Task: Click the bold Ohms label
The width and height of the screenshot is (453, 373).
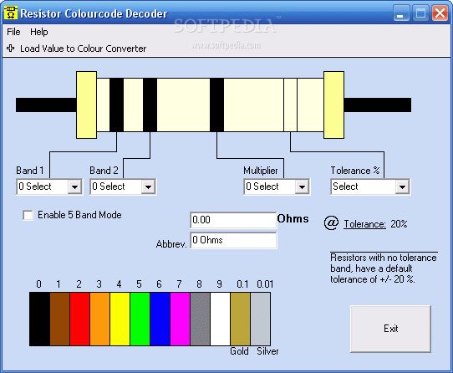Action: point(293,218)
